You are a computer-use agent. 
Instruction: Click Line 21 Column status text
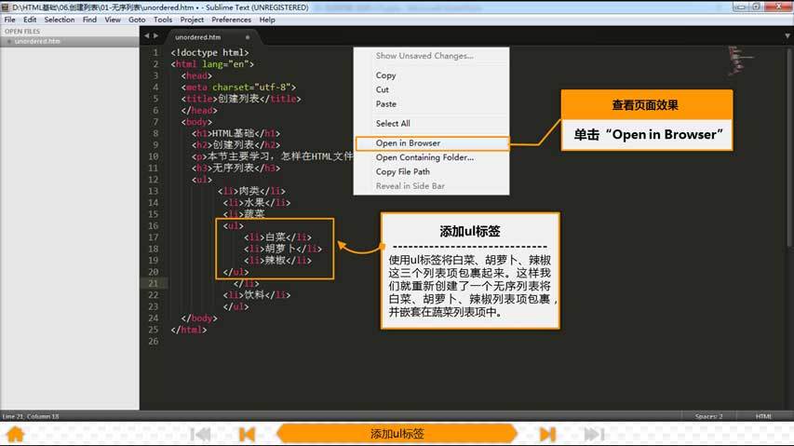click(x=31, y=416)
